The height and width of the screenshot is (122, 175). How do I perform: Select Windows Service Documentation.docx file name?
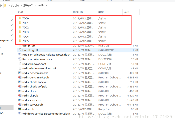[46, 114]
